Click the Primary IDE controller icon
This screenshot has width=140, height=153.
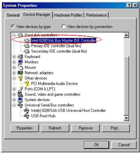point(27,46)
